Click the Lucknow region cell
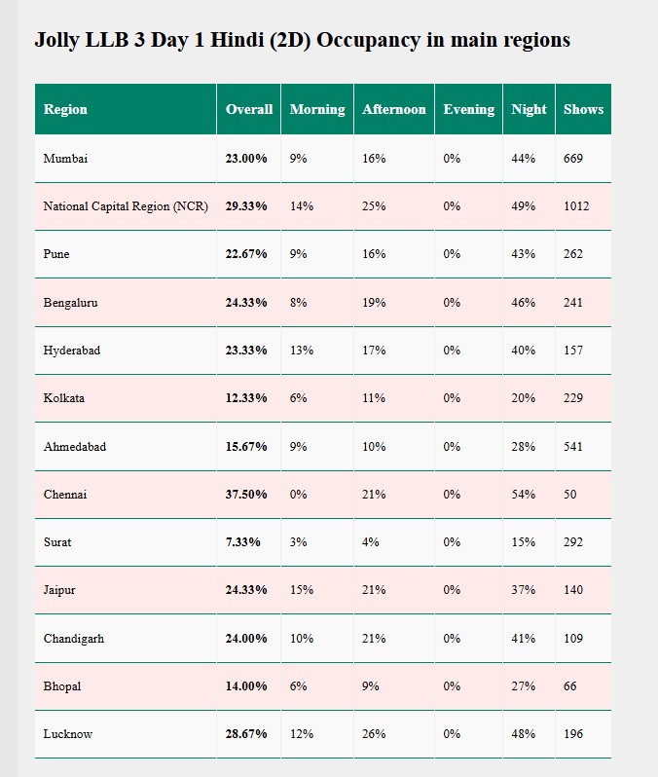 (67, 733)
